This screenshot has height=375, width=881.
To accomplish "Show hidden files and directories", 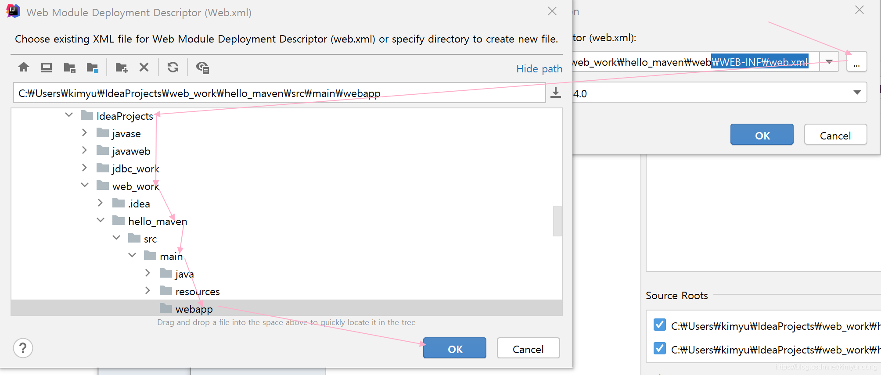I will pos(202,67).
